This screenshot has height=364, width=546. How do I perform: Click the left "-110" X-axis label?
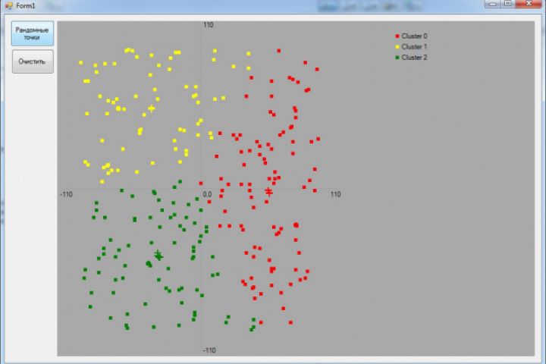click(67, 194)
